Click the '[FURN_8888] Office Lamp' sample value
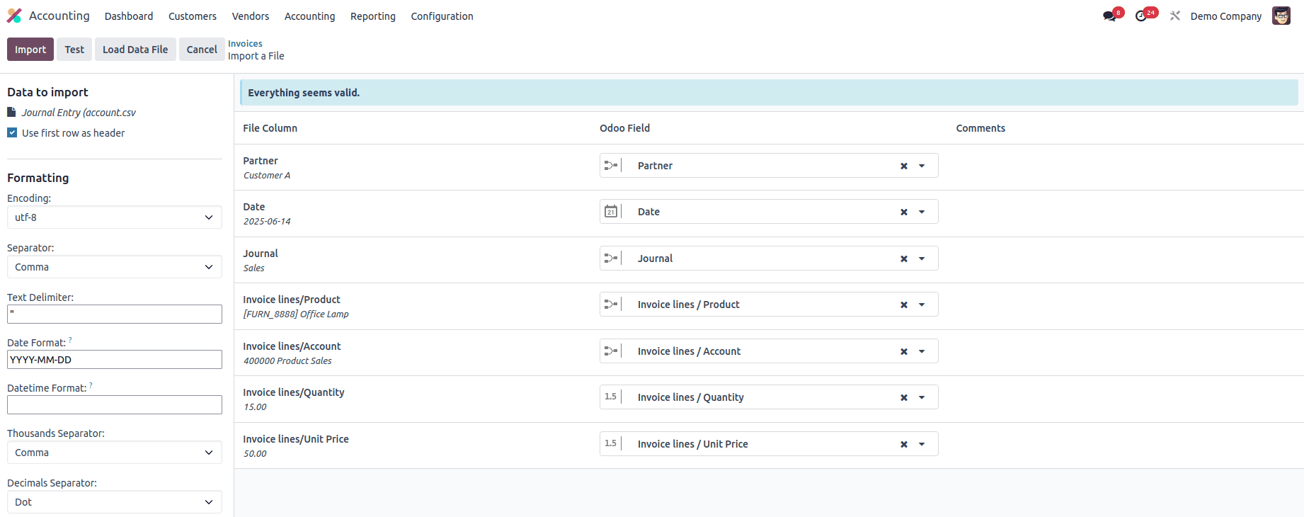The width and height of the screenshot is (1304, 517). tap(296, 314)
